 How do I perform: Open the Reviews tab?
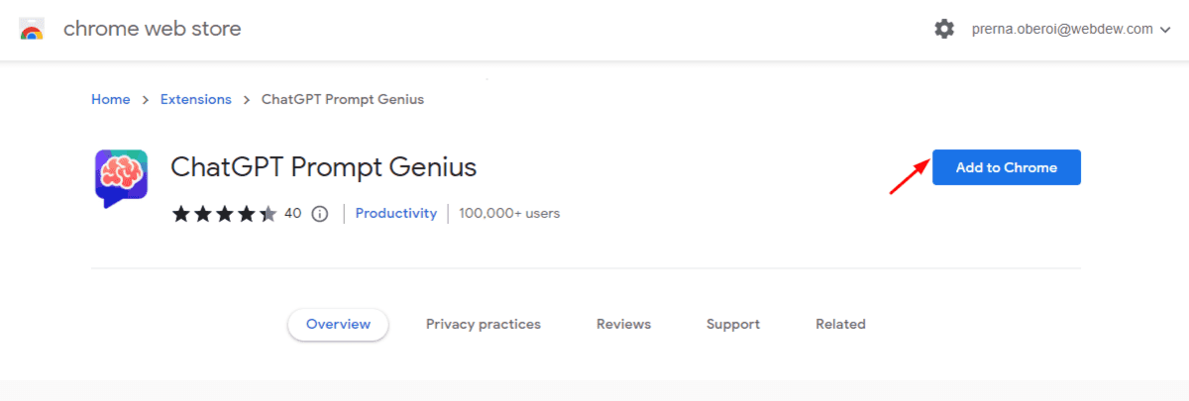pyautogui.click(x=623, y=324)
